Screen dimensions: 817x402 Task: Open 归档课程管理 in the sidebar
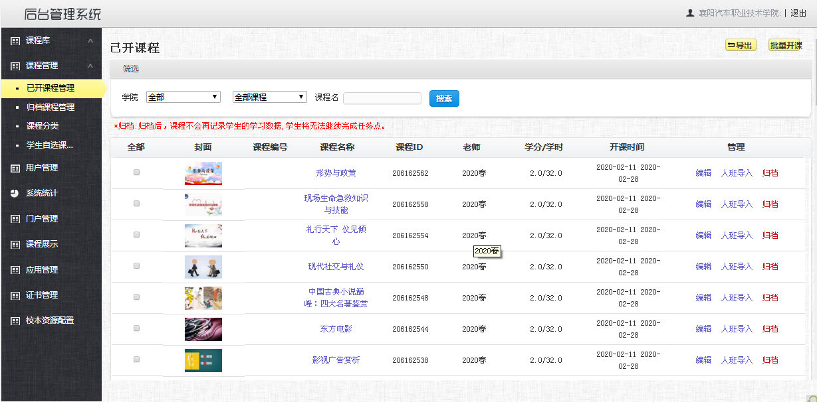[50, 107]
